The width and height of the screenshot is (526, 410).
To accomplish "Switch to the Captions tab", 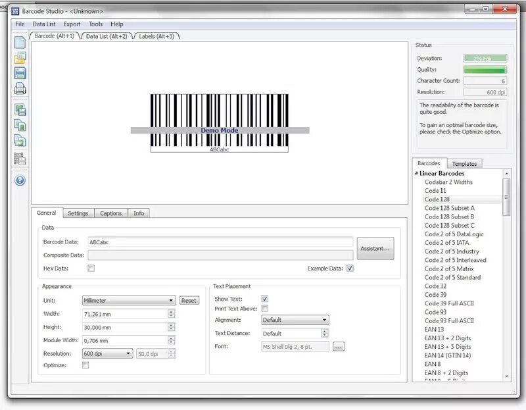I will pyautogui.click(x=110, y=213).
